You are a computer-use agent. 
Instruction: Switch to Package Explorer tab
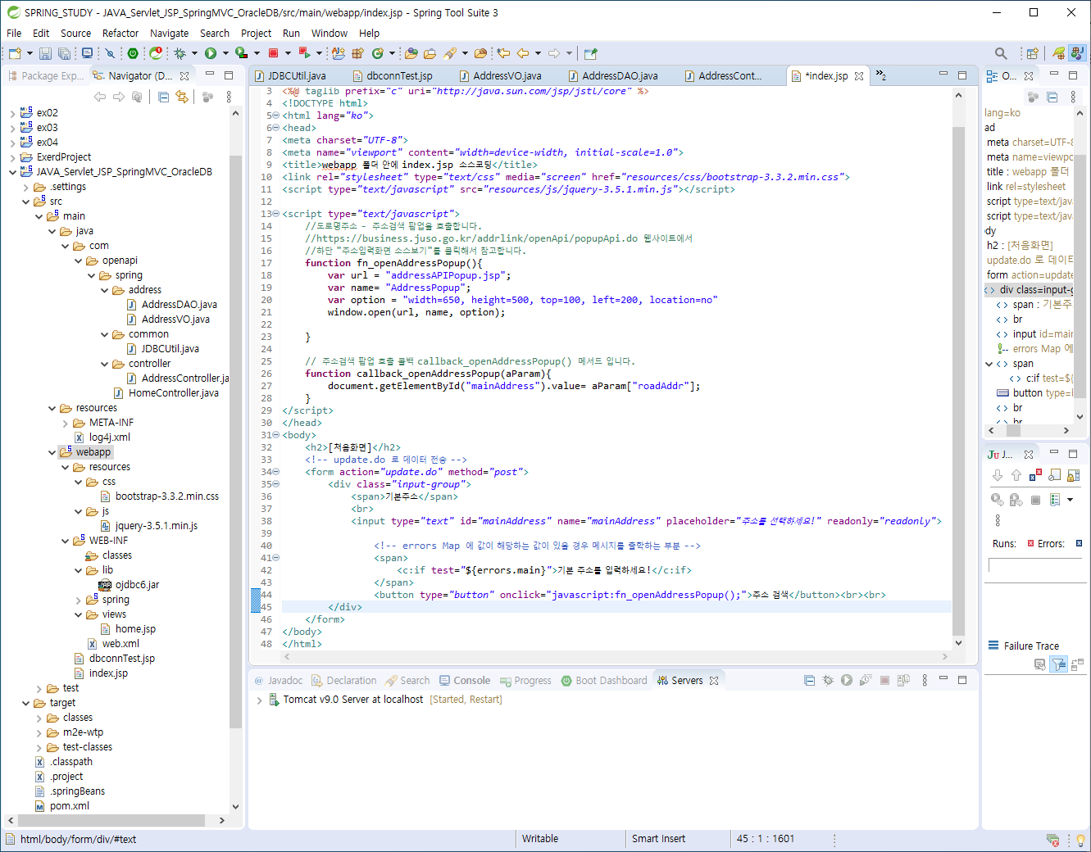coord(45,75)
